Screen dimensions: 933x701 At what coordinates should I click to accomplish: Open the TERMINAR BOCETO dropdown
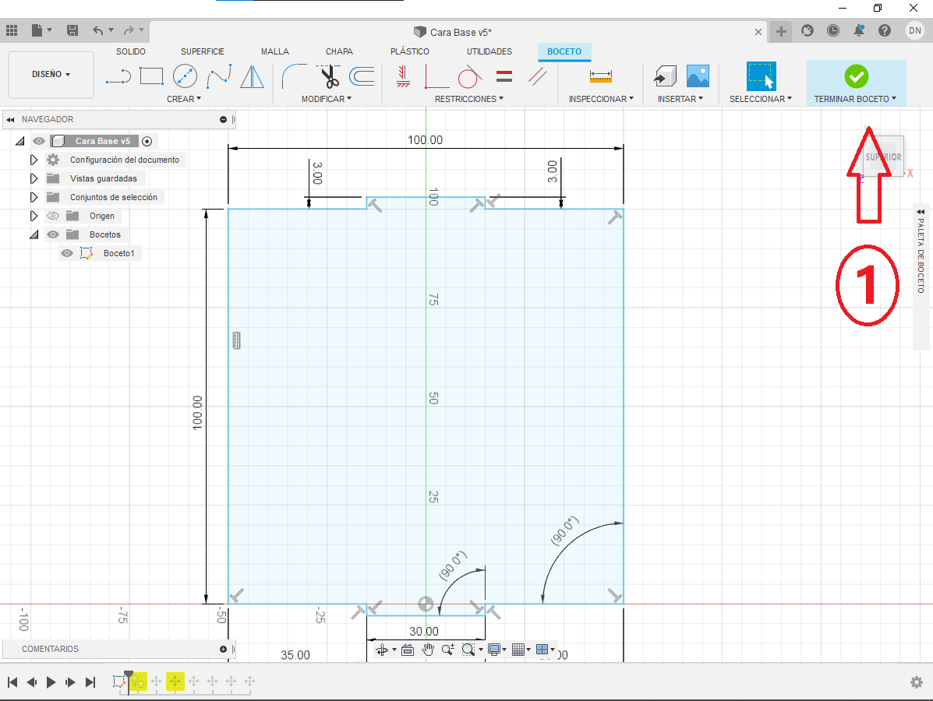click(x=855, y=99)
